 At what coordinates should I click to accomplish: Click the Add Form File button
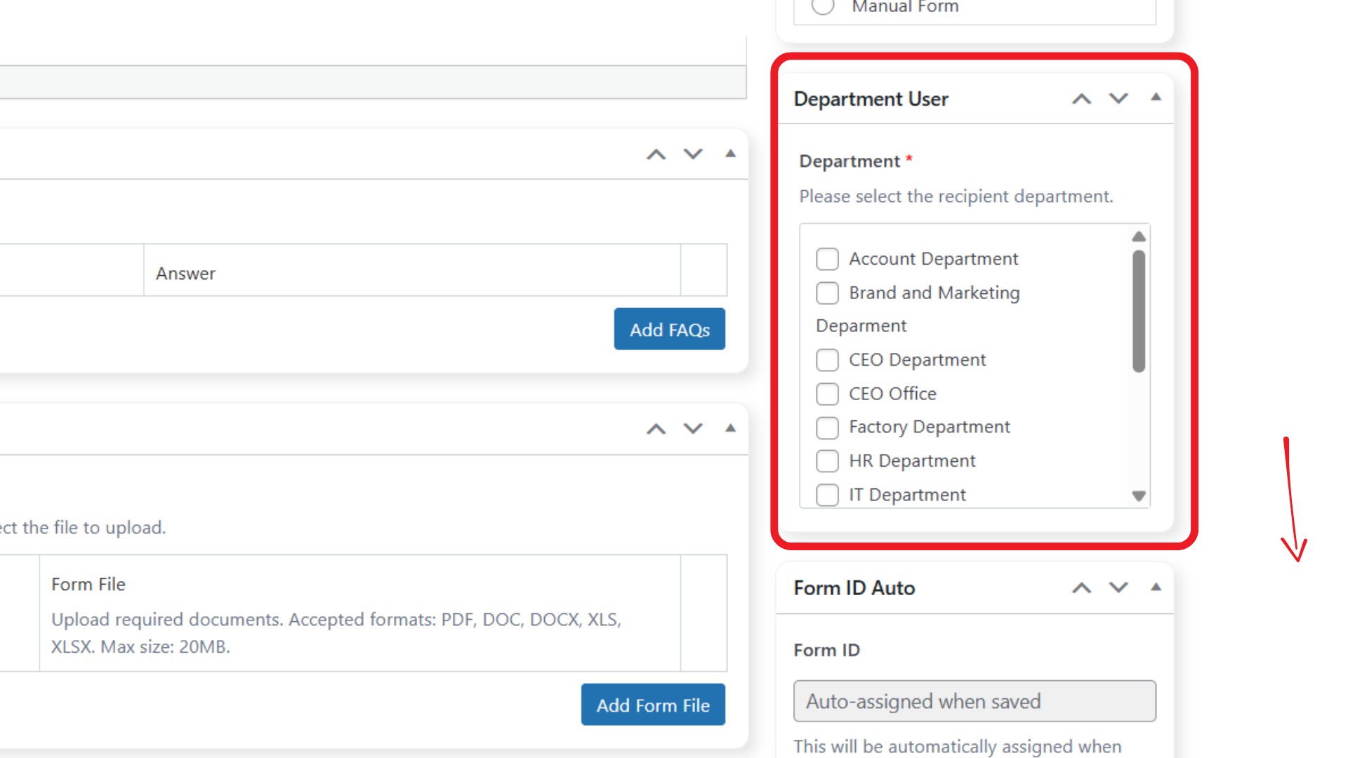click(652, 705)
